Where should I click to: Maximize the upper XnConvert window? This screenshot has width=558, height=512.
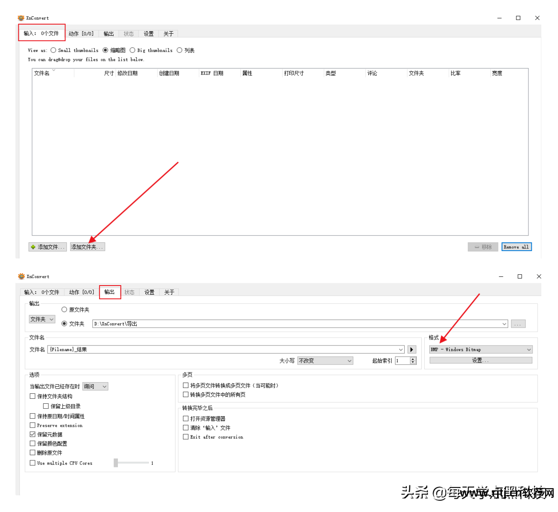518,18
